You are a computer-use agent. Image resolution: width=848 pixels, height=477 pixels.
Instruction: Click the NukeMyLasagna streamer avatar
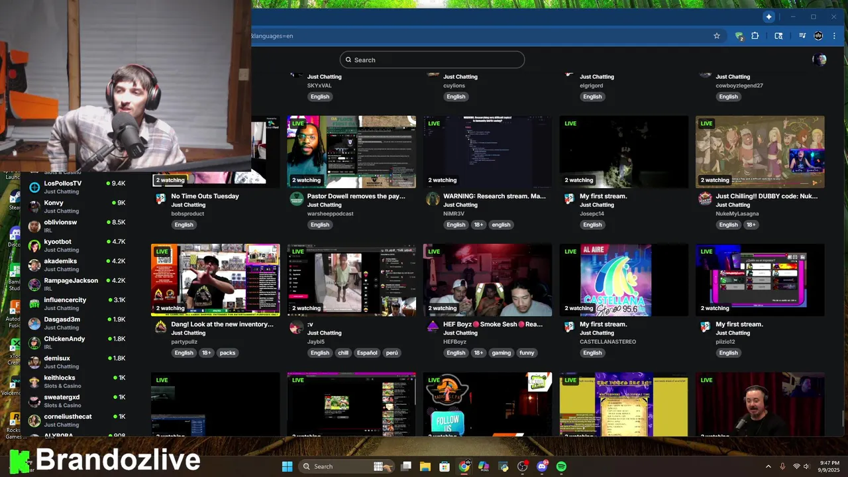click(705, 199)
